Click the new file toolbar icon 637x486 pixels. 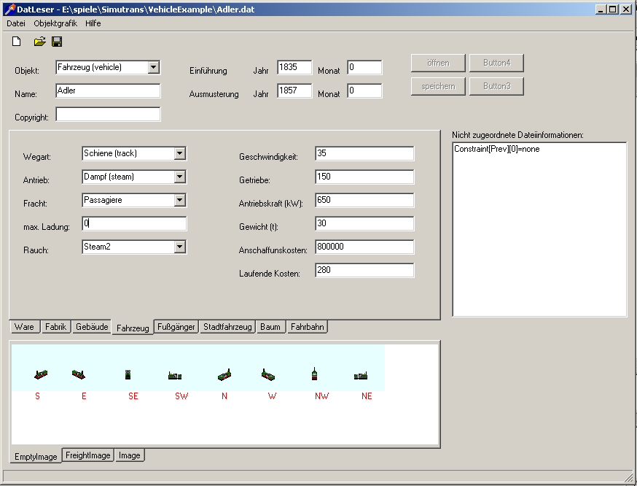(x=16, y=42)
